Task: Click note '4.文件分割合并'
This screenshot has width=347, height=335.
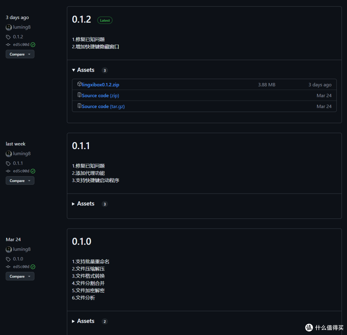Action: point(88,283)
